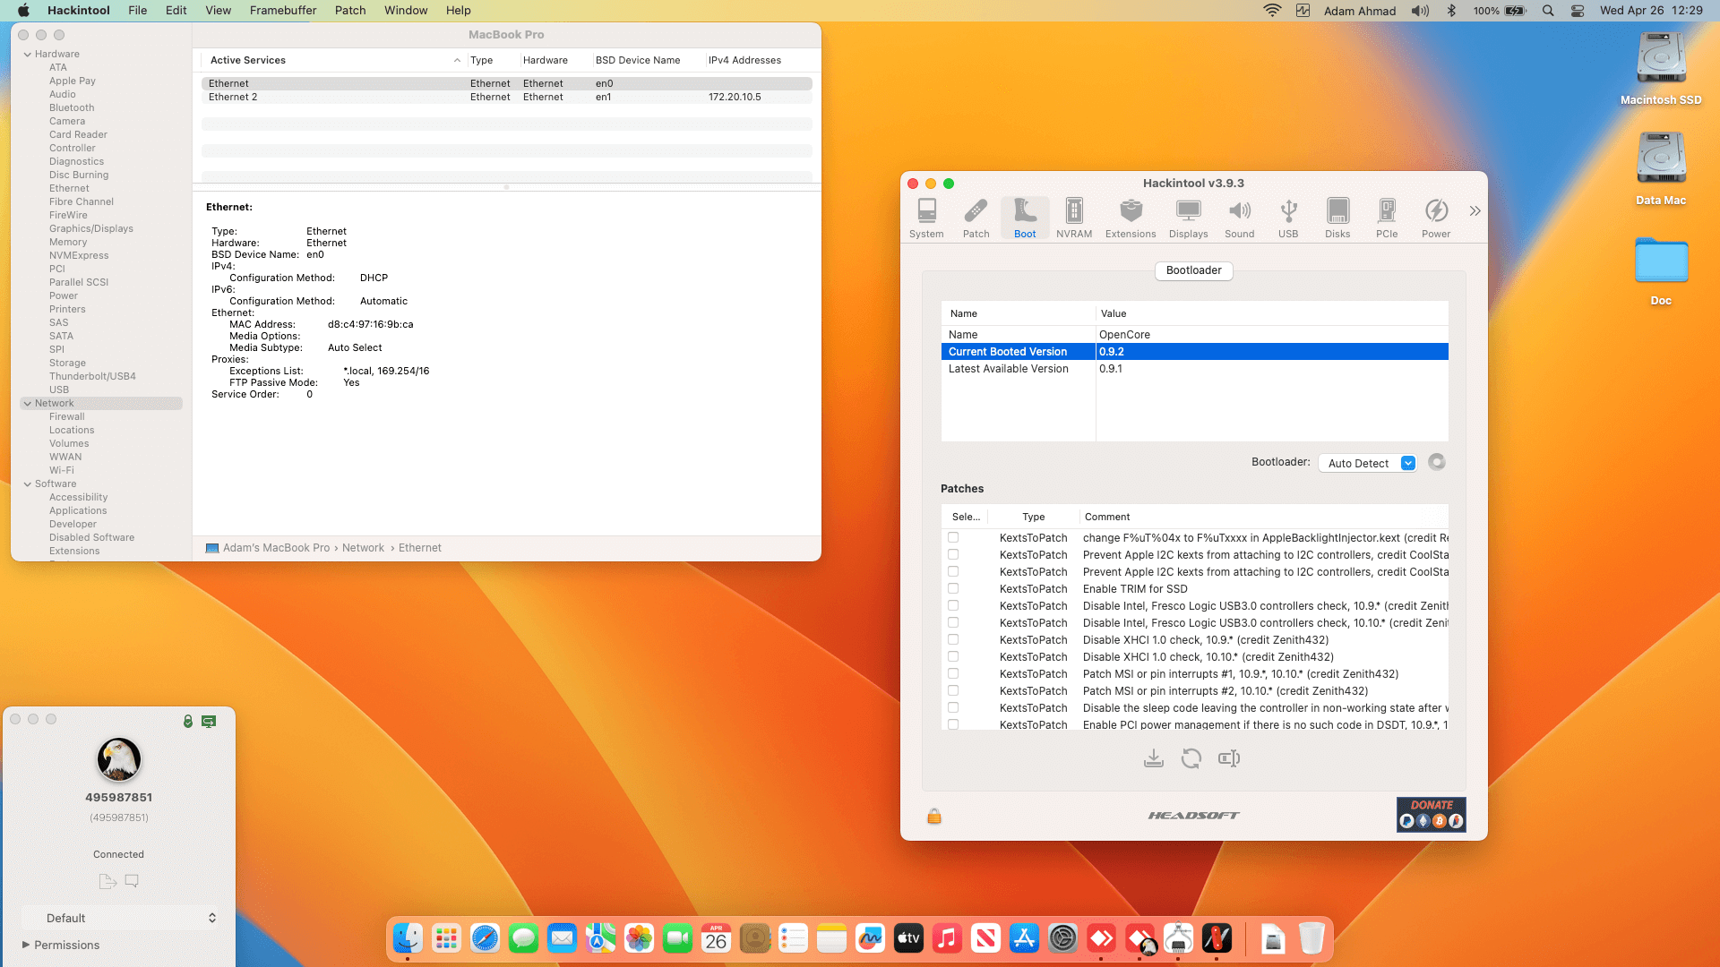Image resolution: width=1720 pixels, height=967 pixels.
Task: Click the refresh icon below Patches table
Action: pyautogui.click(x=1191, y=758)
